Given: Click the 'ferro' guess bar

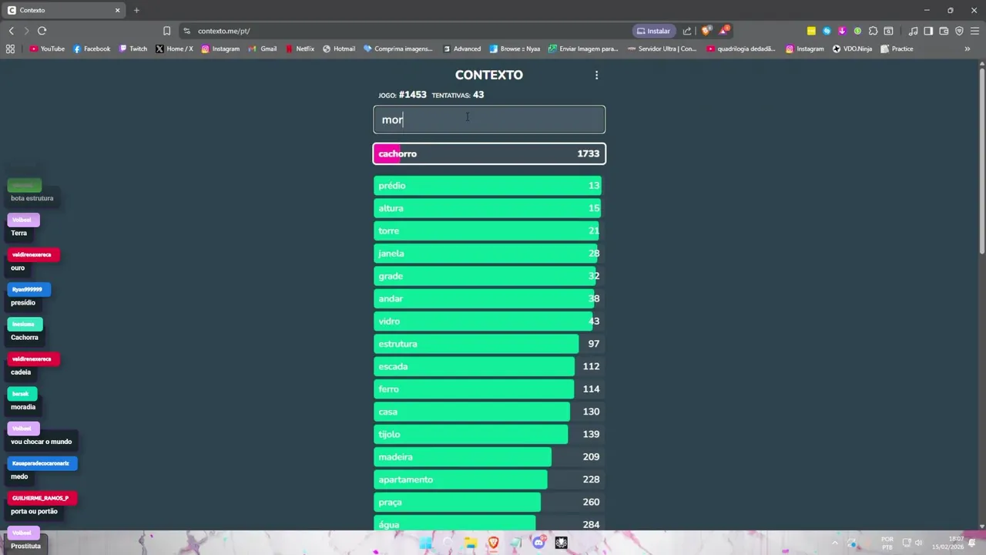Looking at the screenshot, I should coord(488,388).
